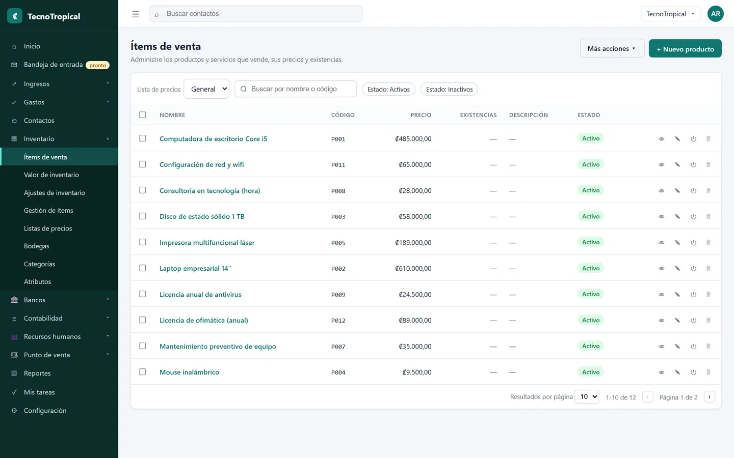This screenshot has height=458, width=734.
Task: Check the Computadora de escritorio Core i5 row
Action: click(x=143, y=138)
